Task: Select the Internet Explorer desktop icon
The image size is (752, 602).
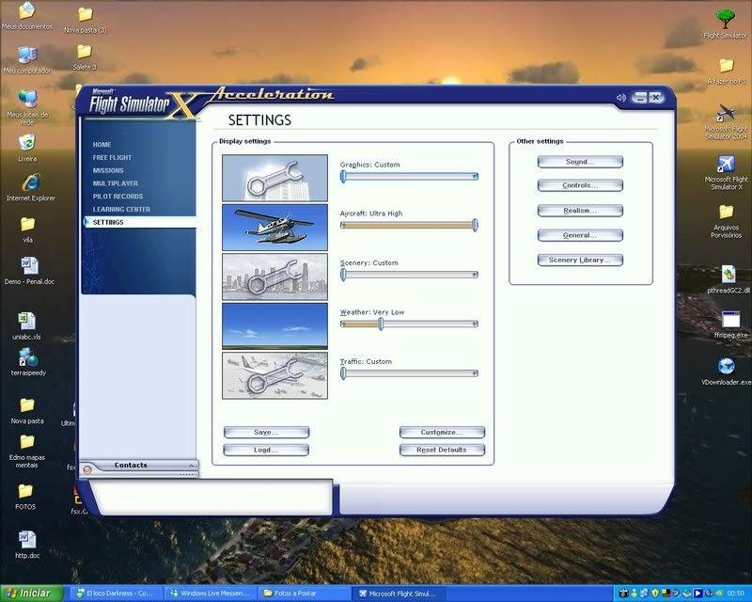Action: 31,182
